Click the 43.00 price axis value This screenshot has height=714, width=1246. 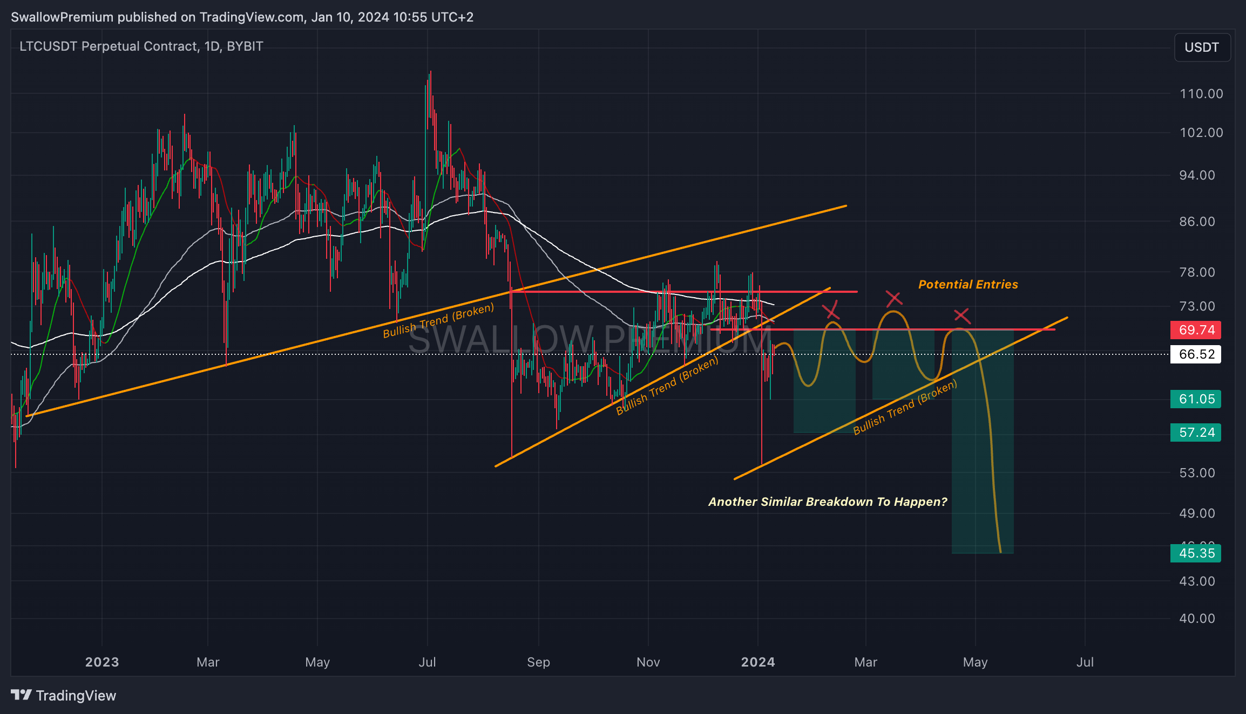tap(1197, 581)
